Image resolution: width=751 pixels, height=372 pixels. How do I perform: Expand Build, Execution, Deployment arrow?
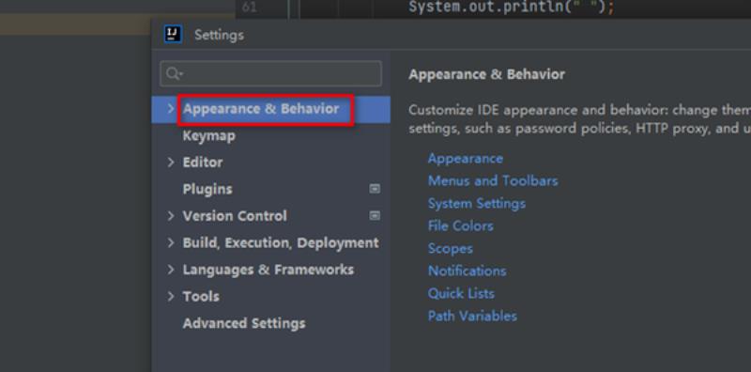(x=171, y=243)
